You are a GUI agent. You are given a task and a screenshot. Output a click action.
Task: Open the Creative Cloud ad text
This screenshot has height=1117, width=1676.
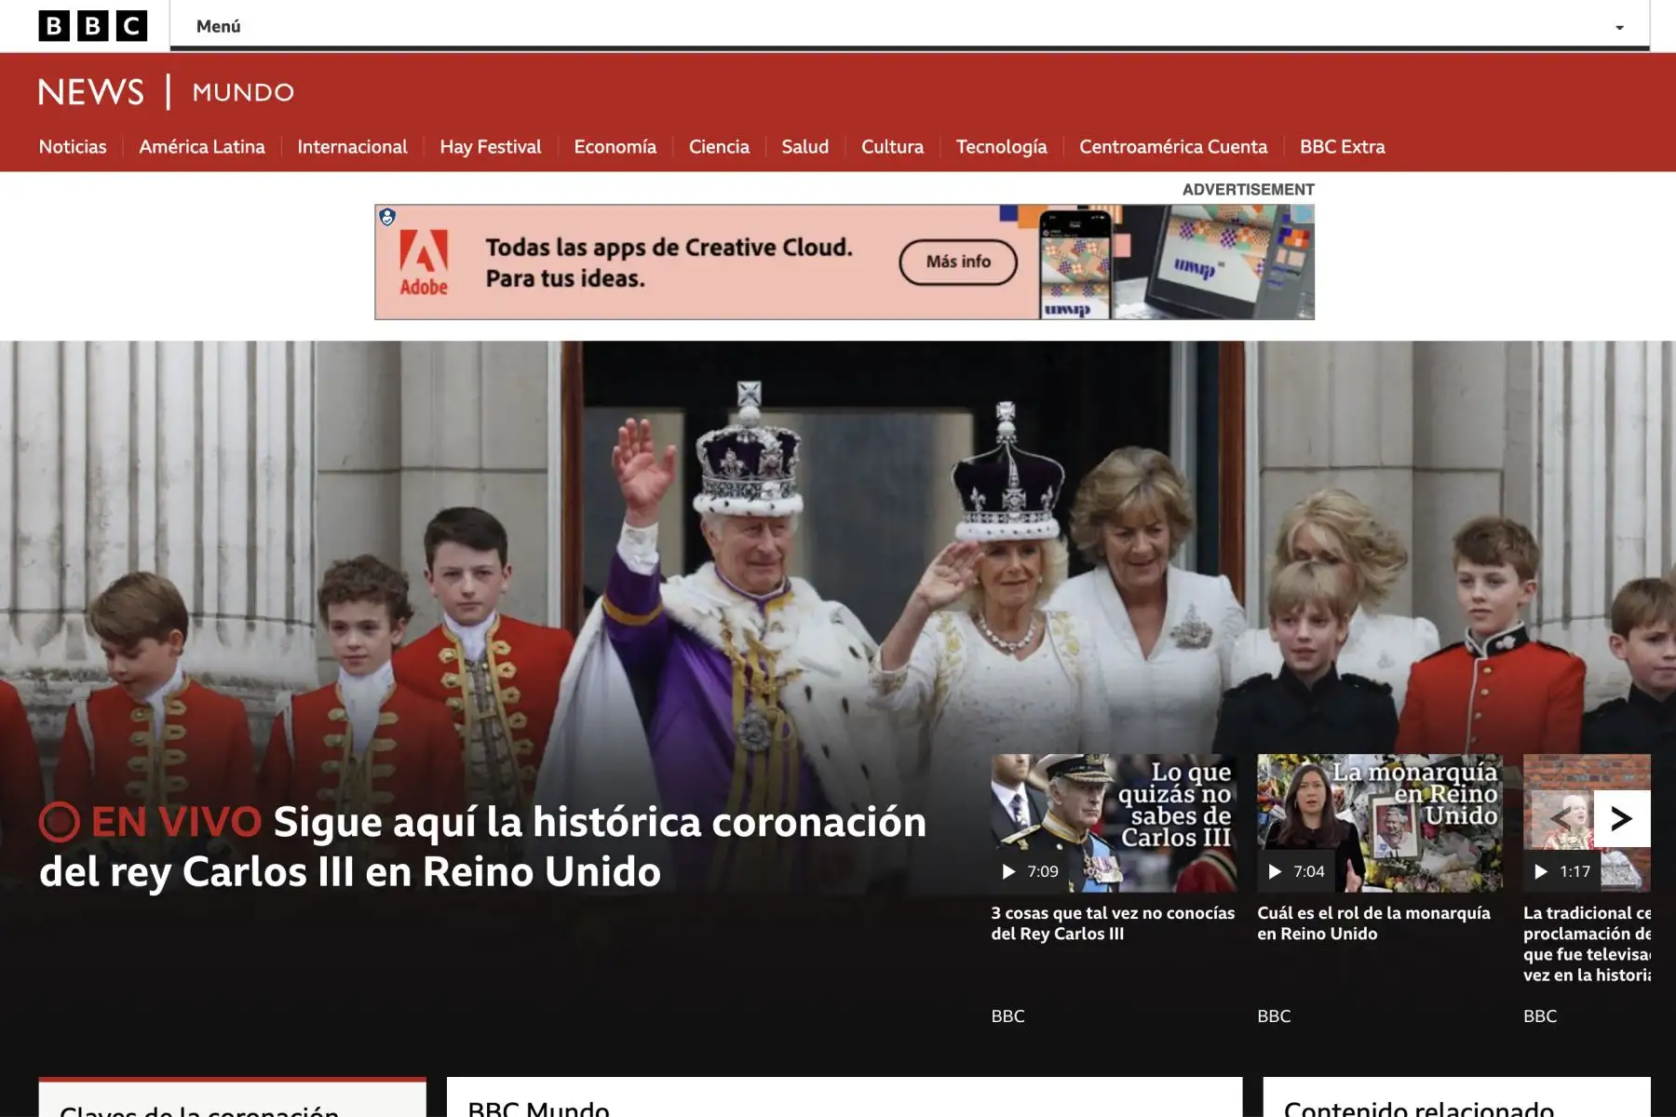click(669, 262)
